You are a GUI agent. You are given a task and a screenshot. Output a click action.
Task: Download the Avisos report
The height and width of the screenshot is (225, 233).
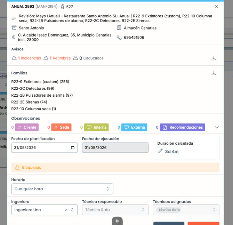coord(214,58)
